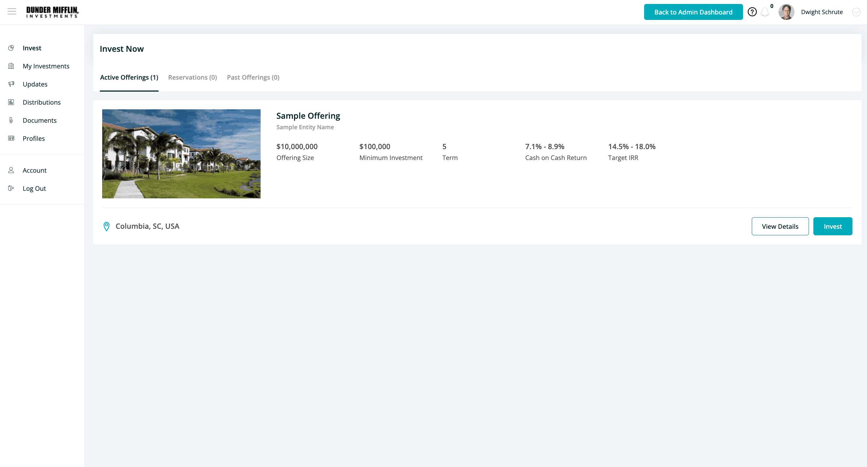
Task: Open Profiles section
Action: [x=33, y=138]
